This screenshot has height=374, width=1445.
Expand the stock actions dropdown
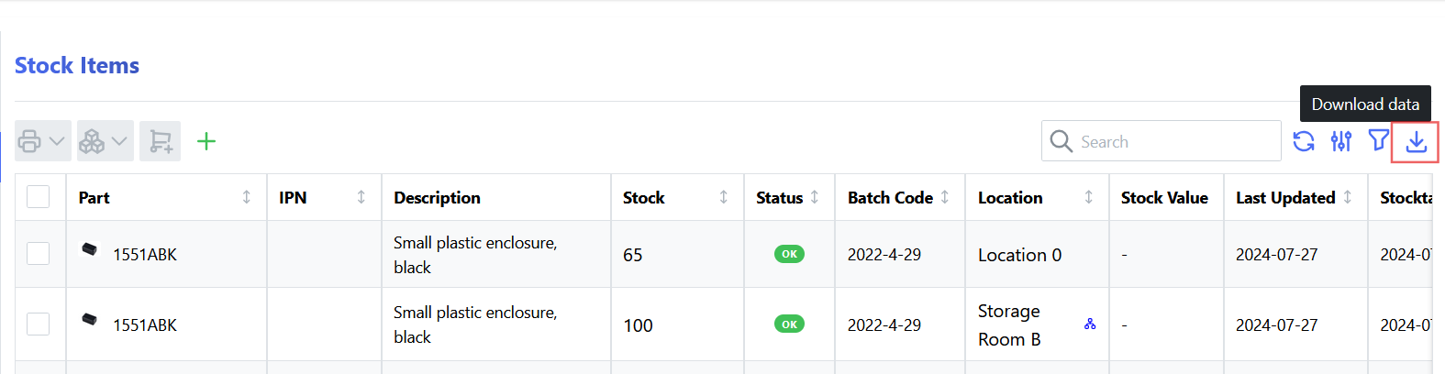click(105, 141)
